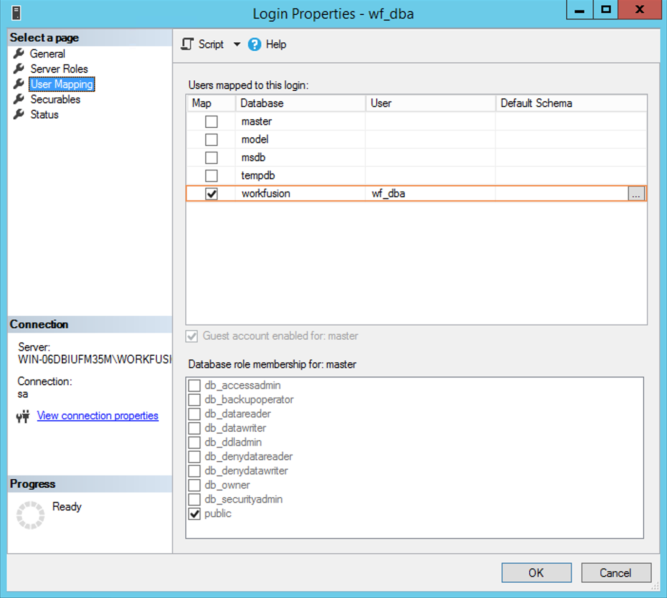667x598 pixels.
Task: Click the progress spinner ring
Action: pyautogui.click(x=30, y=515)
